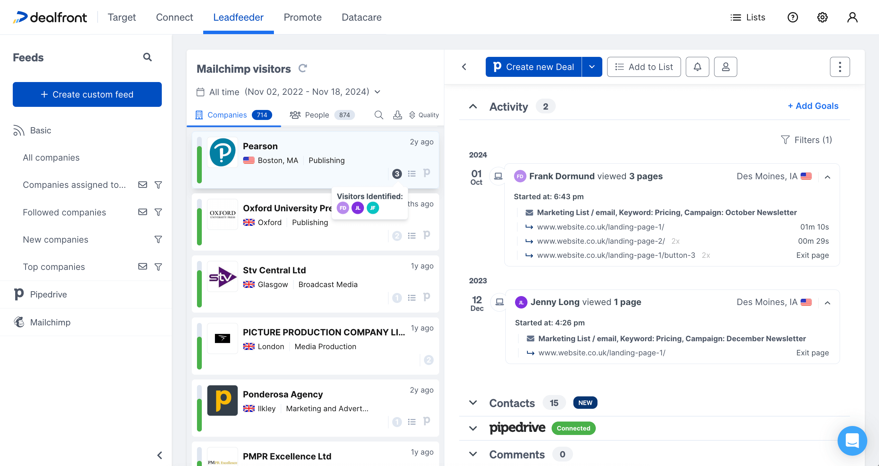Viewport: 879px width, 466px height.
Task: Expand the date range picker dropdown
Action: pyautogui.click(x=377, y=92)
